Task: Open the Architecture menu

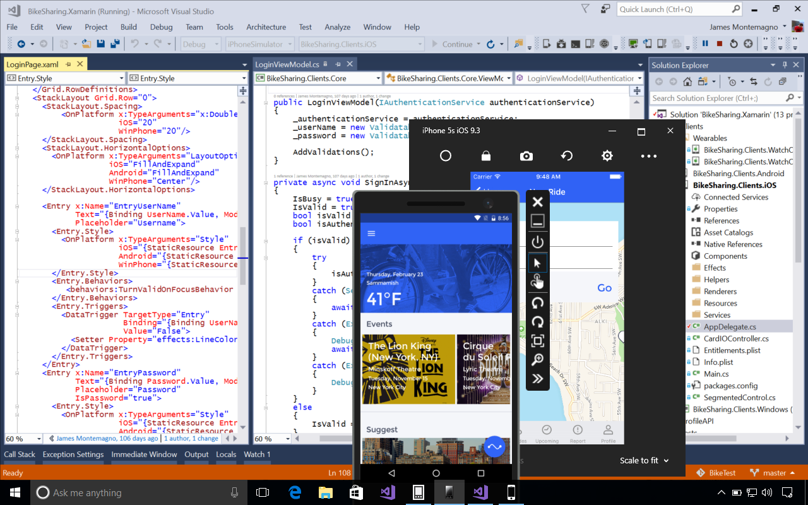Action: pos(266,27)
